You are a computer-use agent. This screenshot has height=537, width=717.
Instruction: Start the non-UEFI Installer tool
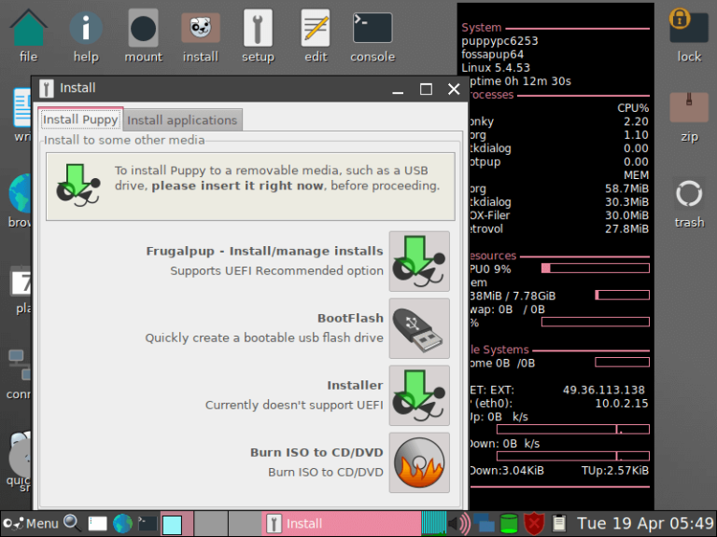click(418, 395)
